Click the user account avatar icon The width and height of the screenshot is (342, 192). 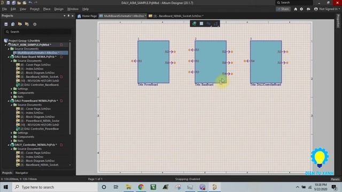pyautogui.click(x=316, y=9)
